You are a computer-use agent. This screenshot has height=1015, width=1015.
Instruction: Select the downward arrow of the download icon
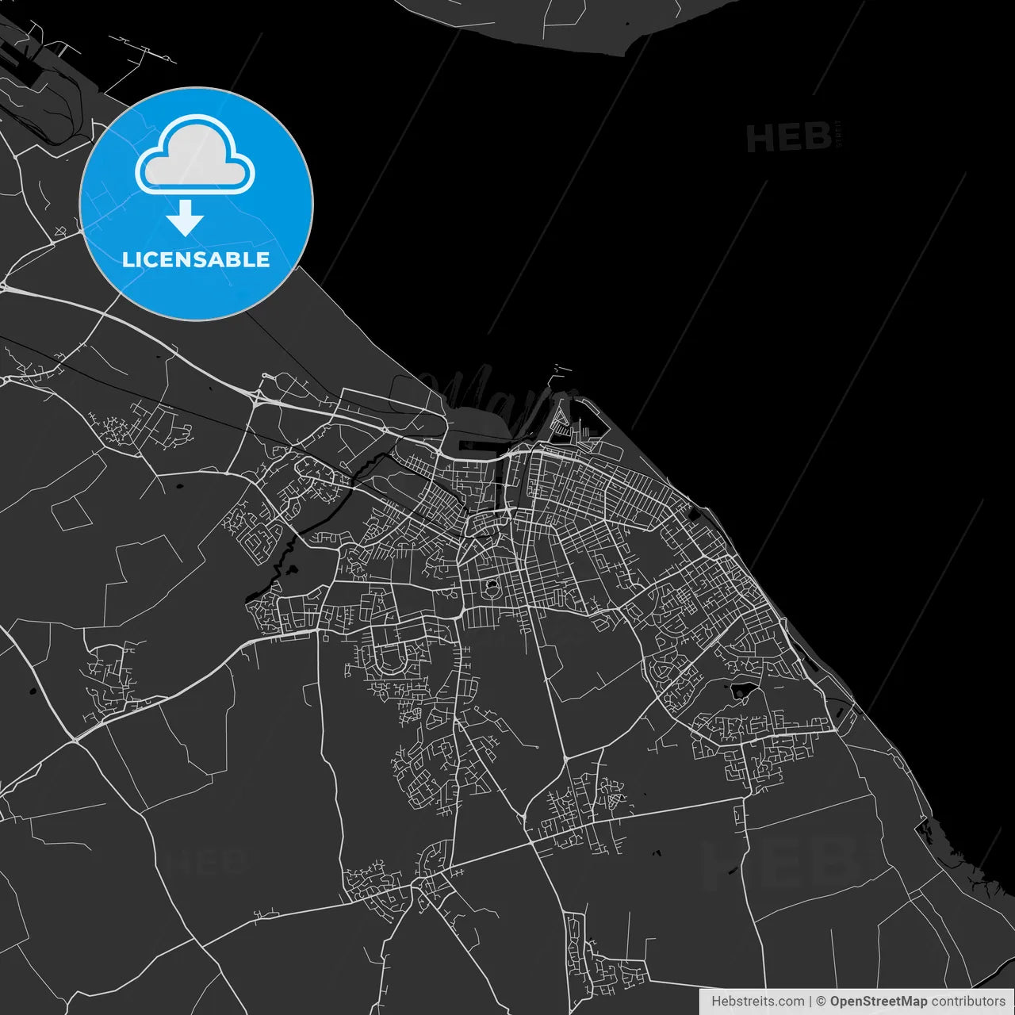[187, 220]
